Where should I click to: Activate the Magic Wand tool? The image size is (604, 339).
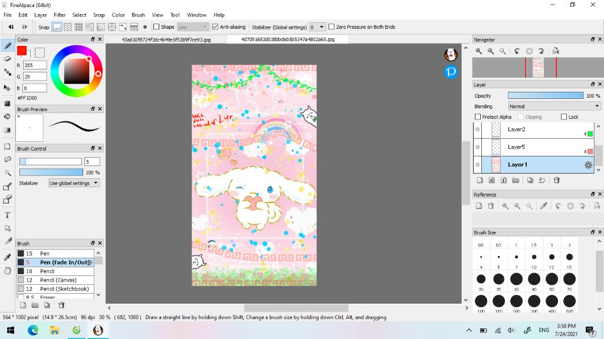coord(7,172)
